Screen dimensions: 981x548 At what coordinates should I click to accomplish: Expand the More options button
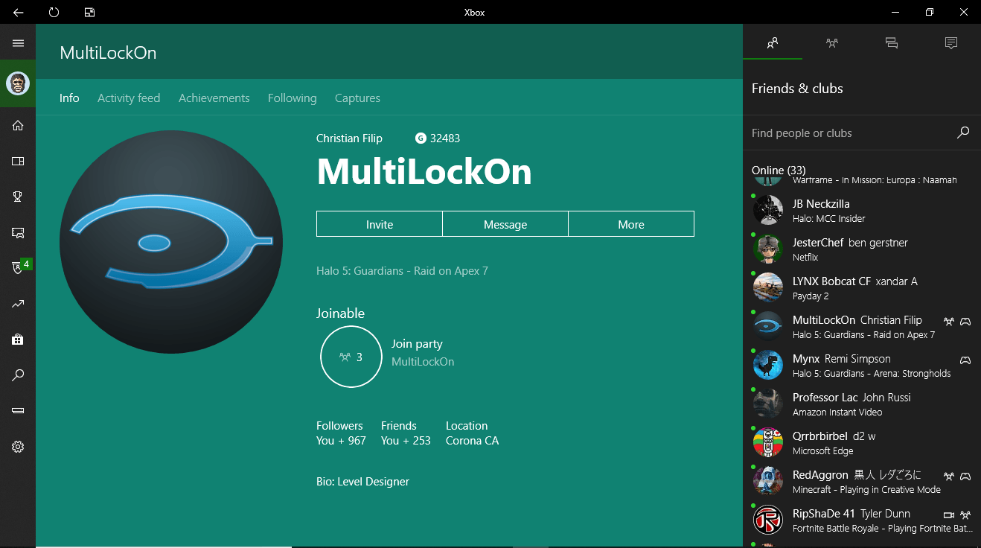[631, 224]
